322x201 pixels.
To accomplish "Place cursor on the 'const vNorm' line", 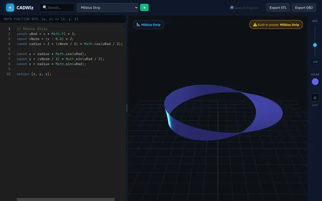I will (x=45, y=39).
